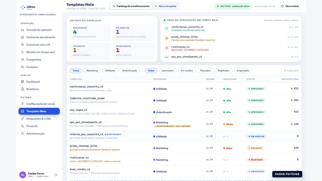Click the grid icon beside Dashboard
322x181 pixels.
tap(23, 82)
